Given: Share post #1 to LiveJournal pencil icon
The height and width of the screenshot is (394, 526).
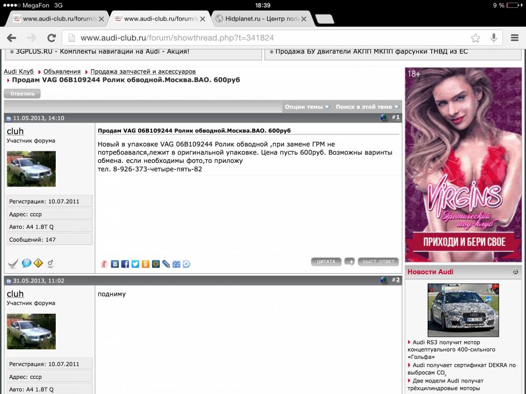Looking at the screenshot, I should (x=166, y=264).
